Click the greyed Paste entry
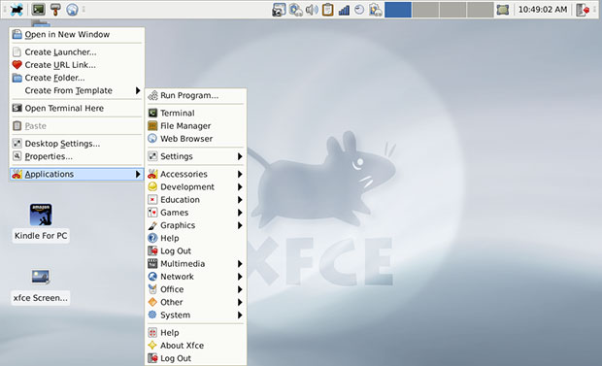This screenshot has width=602, height=366. (x=77, y=126)
